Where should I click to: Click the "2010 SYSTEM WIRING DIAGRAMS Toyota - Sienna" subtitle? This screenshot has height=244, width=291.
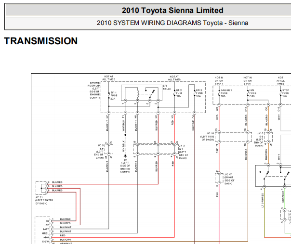pos(172,23)
